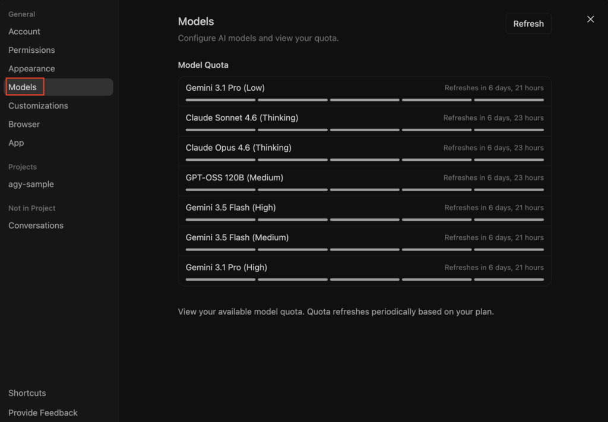The image size is (608, 422).
Task: Select the Gemini 3.5 Flash (High) row
Action: pyautogui.click(x=365, y=211)
